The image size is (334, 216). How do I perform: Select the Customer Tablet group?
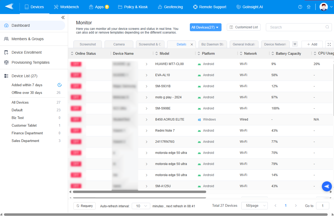[x=36, y=125]
